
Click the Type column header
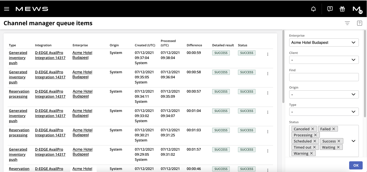click(x=12, y=45)
